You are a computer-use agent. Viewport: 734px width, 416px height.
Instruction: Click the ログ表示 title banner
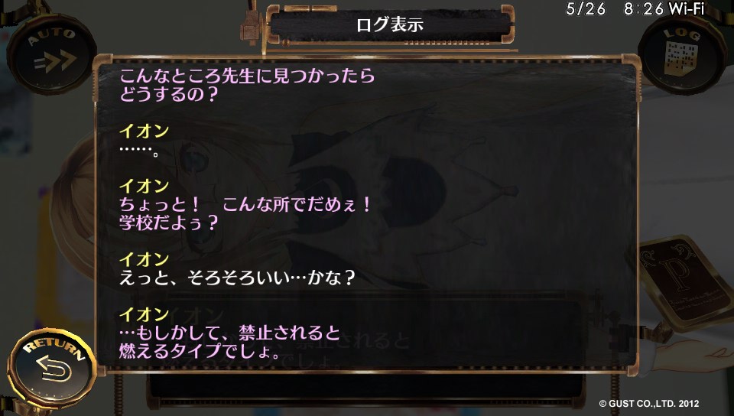[x=390, y=24]
